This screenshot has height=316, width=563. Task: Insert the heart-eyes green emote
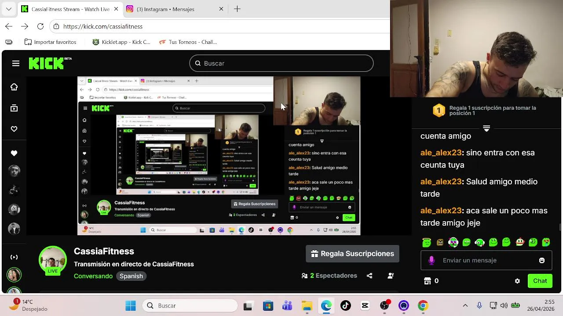(x=546, y=242)
